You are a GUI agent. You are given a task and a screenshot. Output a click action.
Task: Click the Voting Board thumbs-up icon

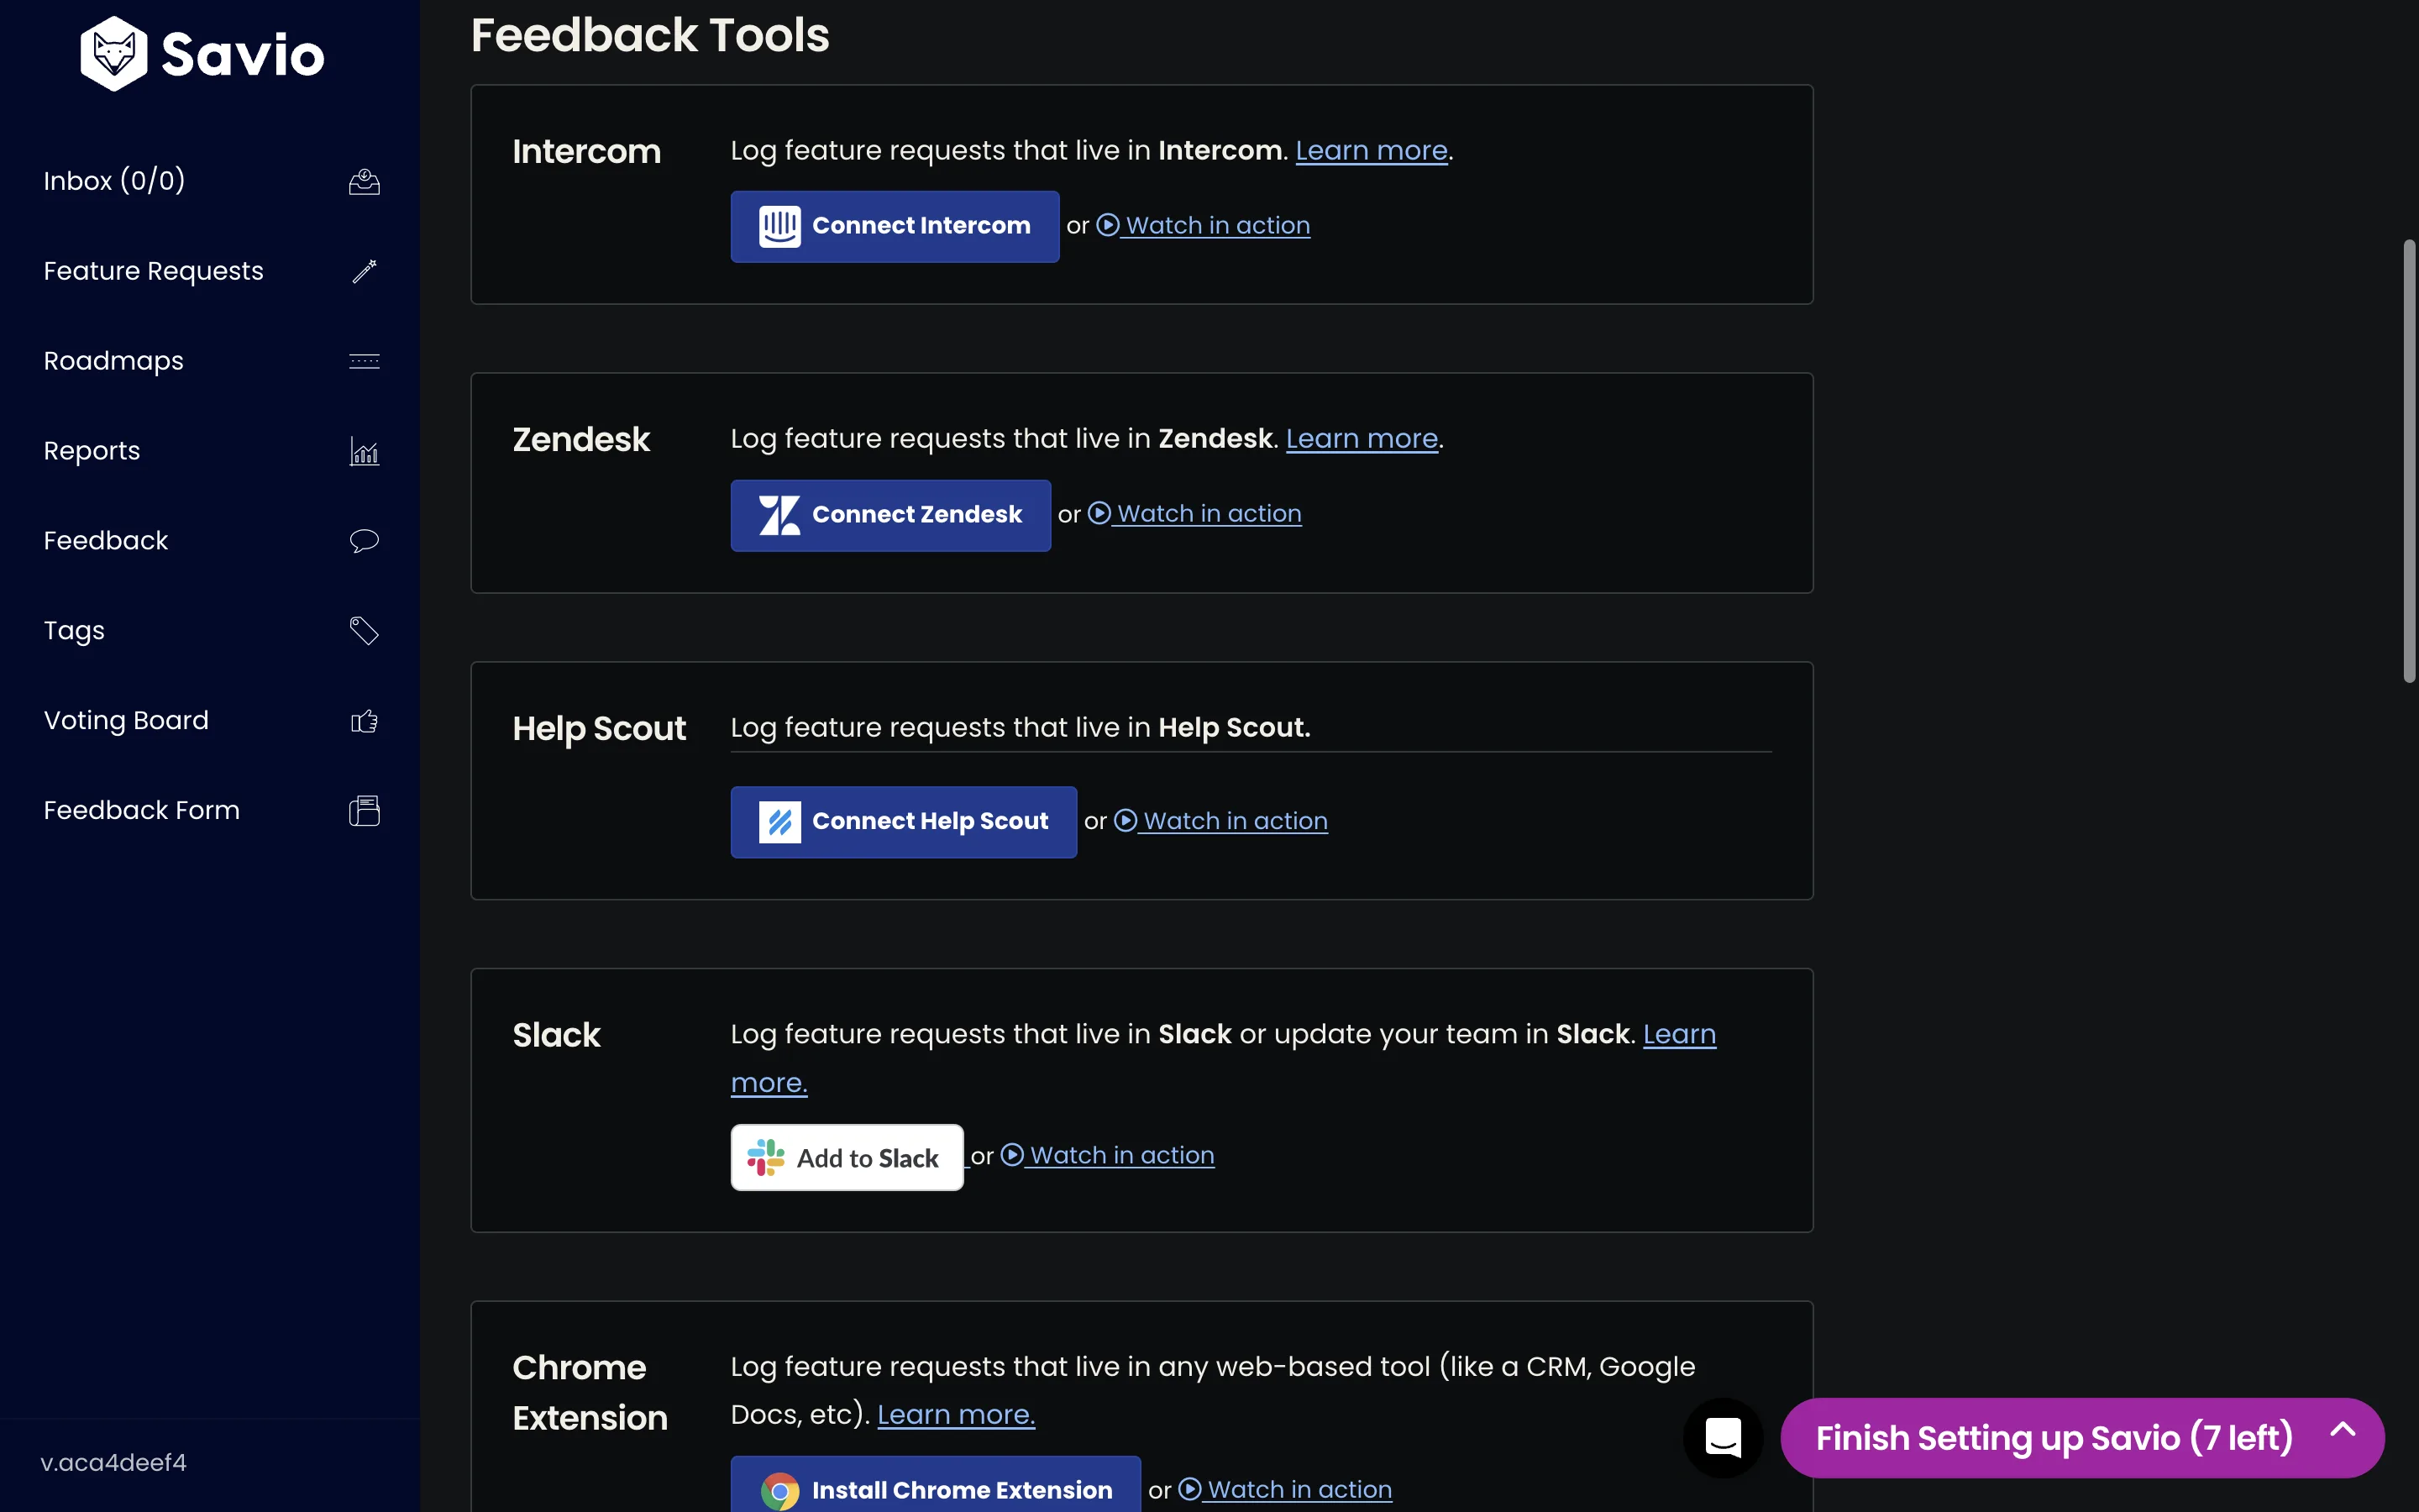click(x=364, y=721)
